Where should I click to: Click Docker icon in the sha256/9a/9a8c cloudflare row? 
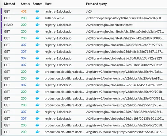(x=37, y=72)
